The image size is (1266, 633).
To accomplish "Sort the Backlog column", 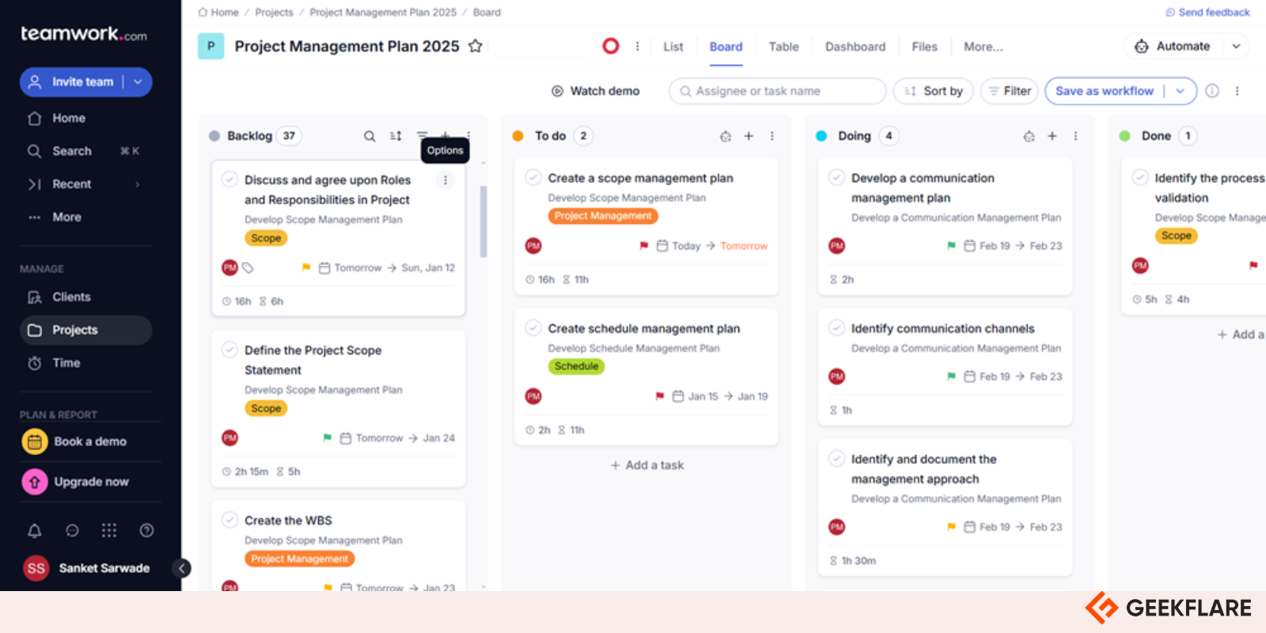I will (x=396, y=136).
